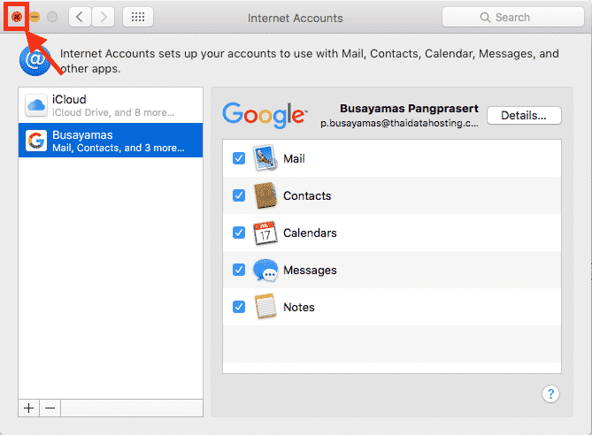Viewport: 592px width, 435px height.
Task: Click 'Mail, Contacts, and 3 more...' subtitle
Action: 119,148
